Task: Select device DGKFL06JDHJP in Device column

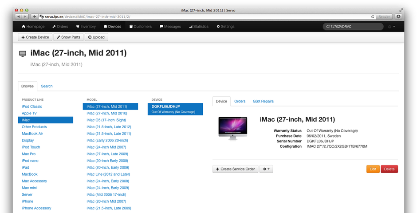Action: point(175,109)
